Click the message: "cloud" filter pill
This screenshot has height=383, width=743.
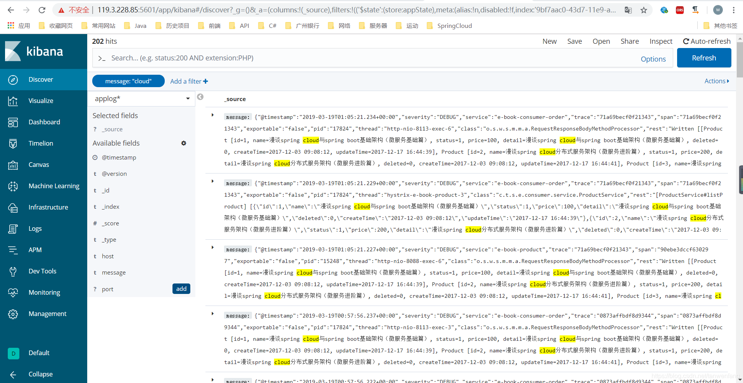(128, 81)
